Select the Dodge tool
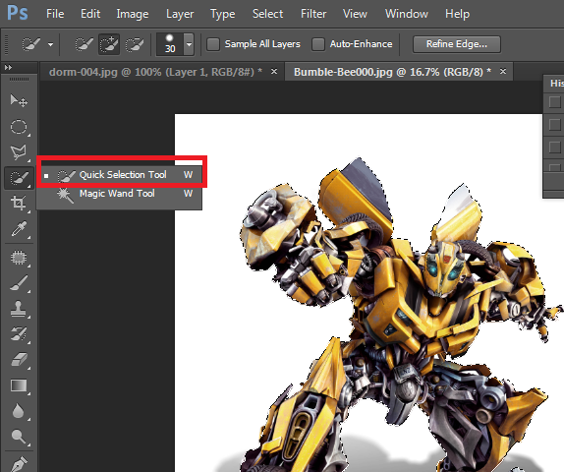The image size is (564, 472). tap(19, 437)
